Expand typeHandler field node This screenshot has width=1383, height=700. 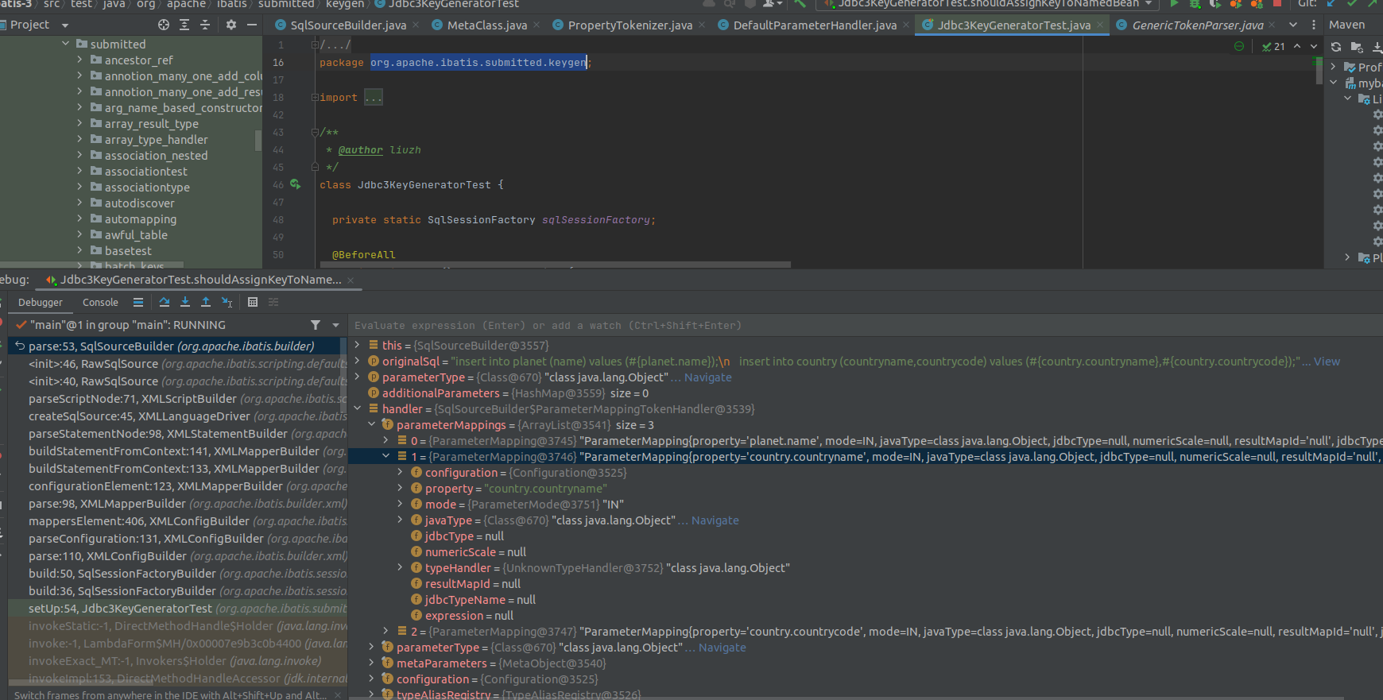[x=400, y=567]
